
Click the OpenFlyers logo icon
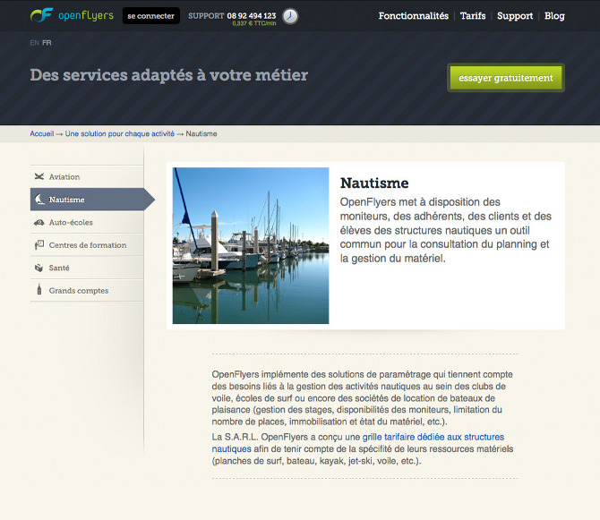tap(41, 15)
